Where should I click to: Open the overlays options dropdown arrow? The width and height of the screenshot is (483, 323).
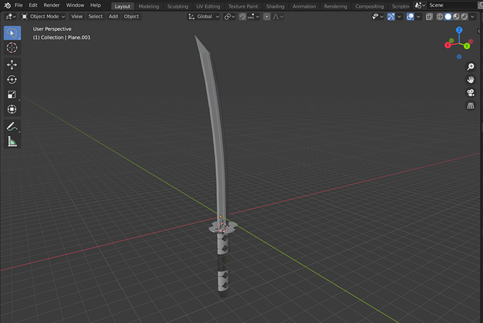(x=419, y=17)
